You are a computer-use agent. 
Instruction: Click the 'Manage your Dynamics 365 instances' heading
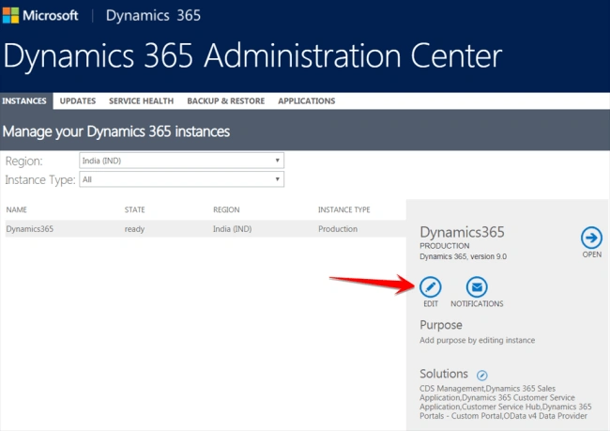click(x=116, y=131)
